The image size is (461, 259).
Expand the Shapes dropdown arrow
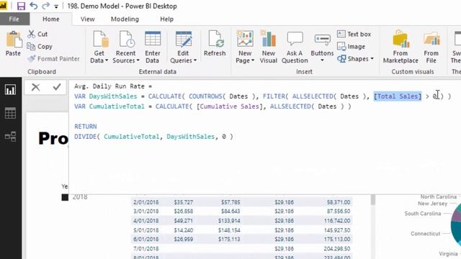(x=372, y=59)
